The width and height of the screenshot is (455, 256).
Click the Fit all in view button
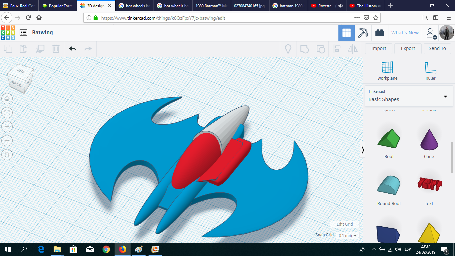(x=7, y=113)
